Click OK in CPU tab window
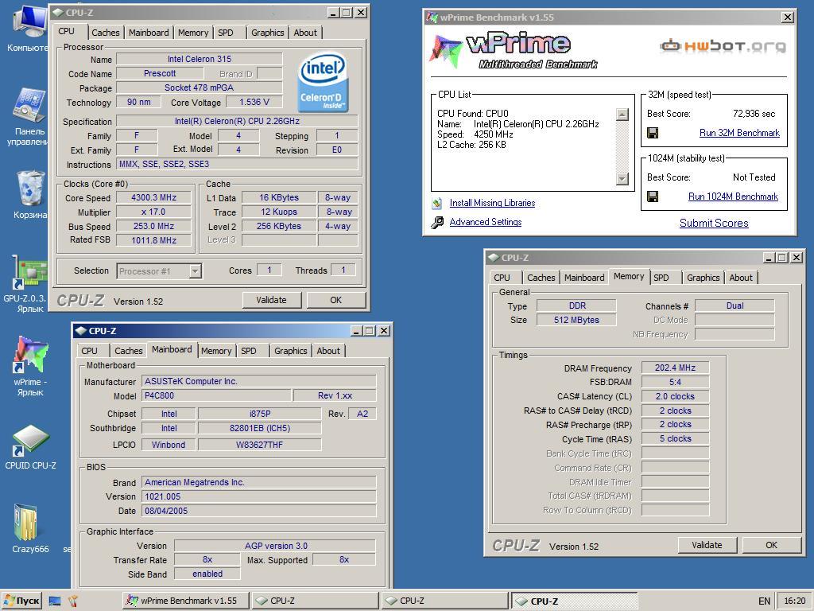Image resolution: width=814 pixels, height=611 pixels. (336, 300)
